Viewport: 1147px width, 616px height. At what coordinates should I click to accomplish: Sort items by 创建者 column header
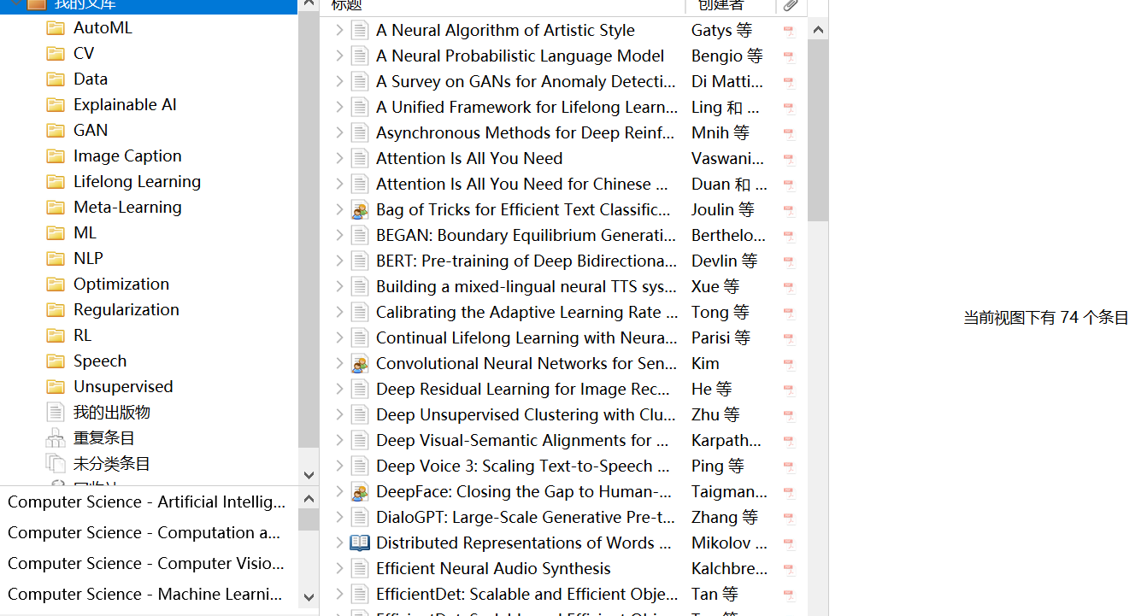click(x=731, y=6)
